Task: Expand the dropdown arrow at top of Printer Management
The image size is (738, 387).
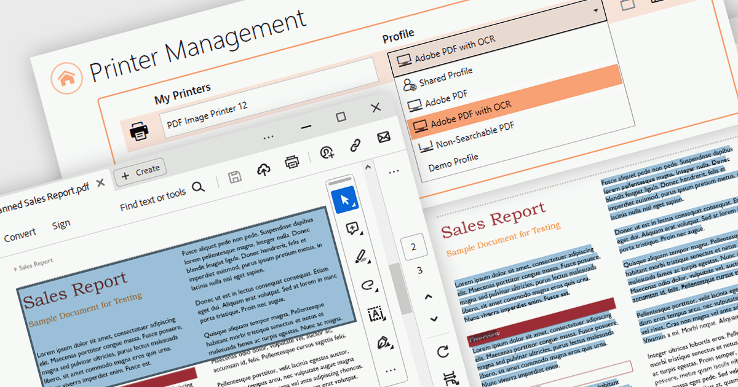Action: tap(595, 12)
